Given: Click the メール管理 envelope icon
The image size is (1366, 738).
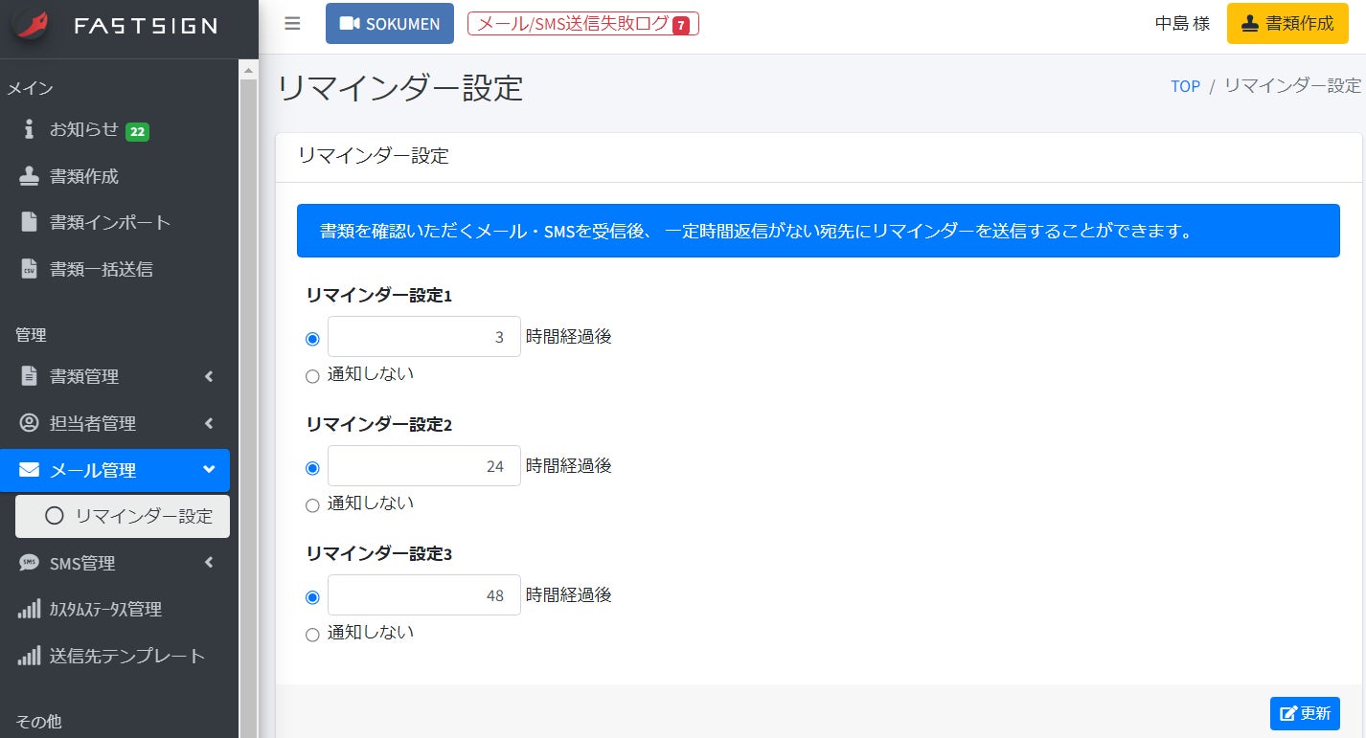Looking at the screenshot, I should [29, 470].
